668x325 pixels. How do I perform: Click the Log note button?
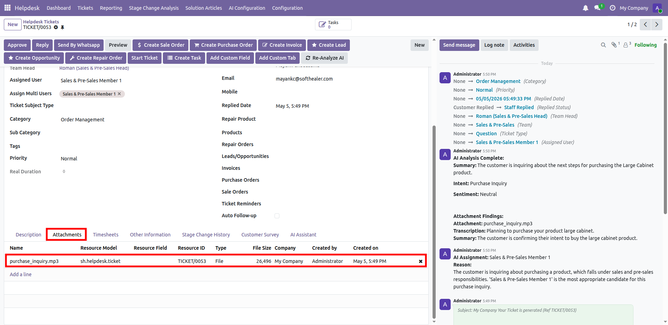(494, 45)
